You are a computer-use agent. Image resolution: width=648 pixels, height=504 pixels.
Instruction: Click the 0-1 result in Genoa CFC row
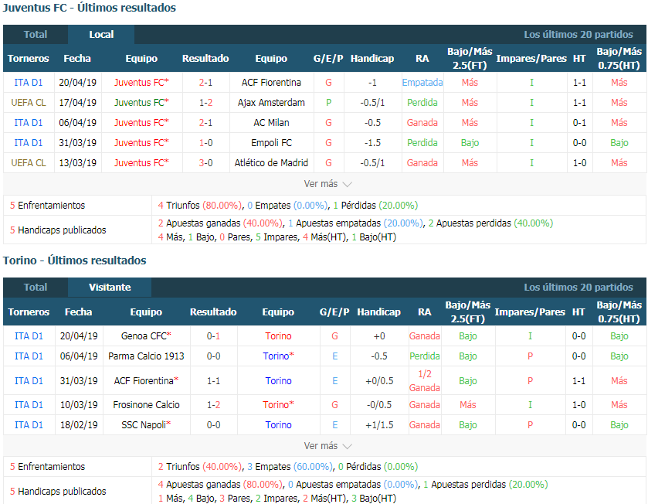(213, 336)
